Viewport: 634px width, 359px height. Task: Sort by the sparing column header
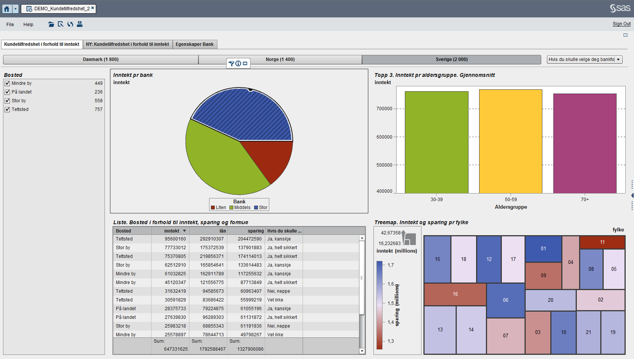pyautogui.click(x=246, y=231)
